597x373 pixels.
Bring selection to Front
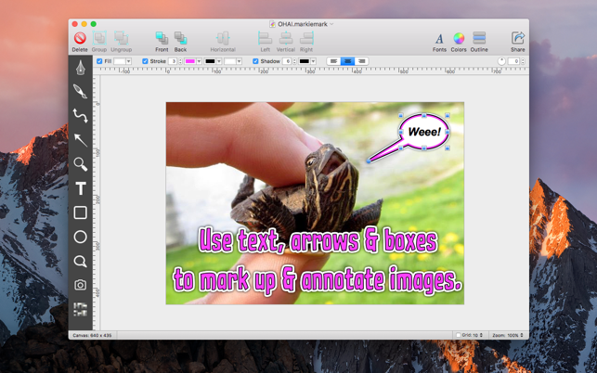tap(162, 42)
